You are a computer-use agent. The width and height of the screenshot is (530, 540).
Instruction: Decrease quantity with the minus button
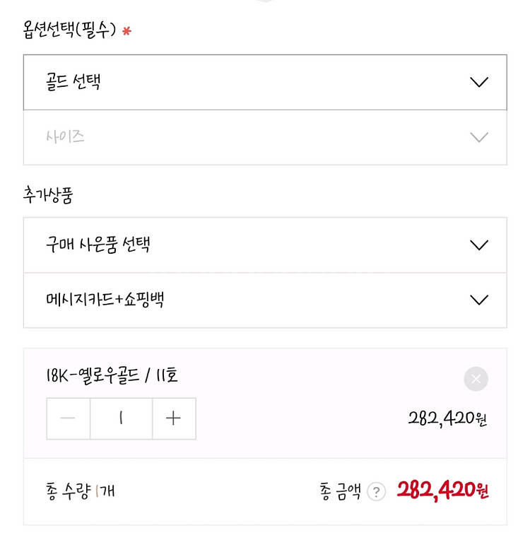(68, 418)
